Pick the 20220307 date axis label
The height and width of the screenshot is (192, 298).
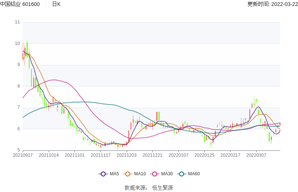click(x=256, y=155)
